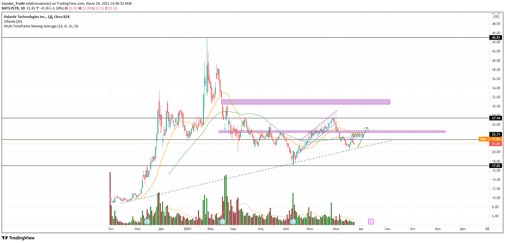This screenshot has height=243, width=505.
Task: Click the 14.00 price axis value
Action: point(496,179)
